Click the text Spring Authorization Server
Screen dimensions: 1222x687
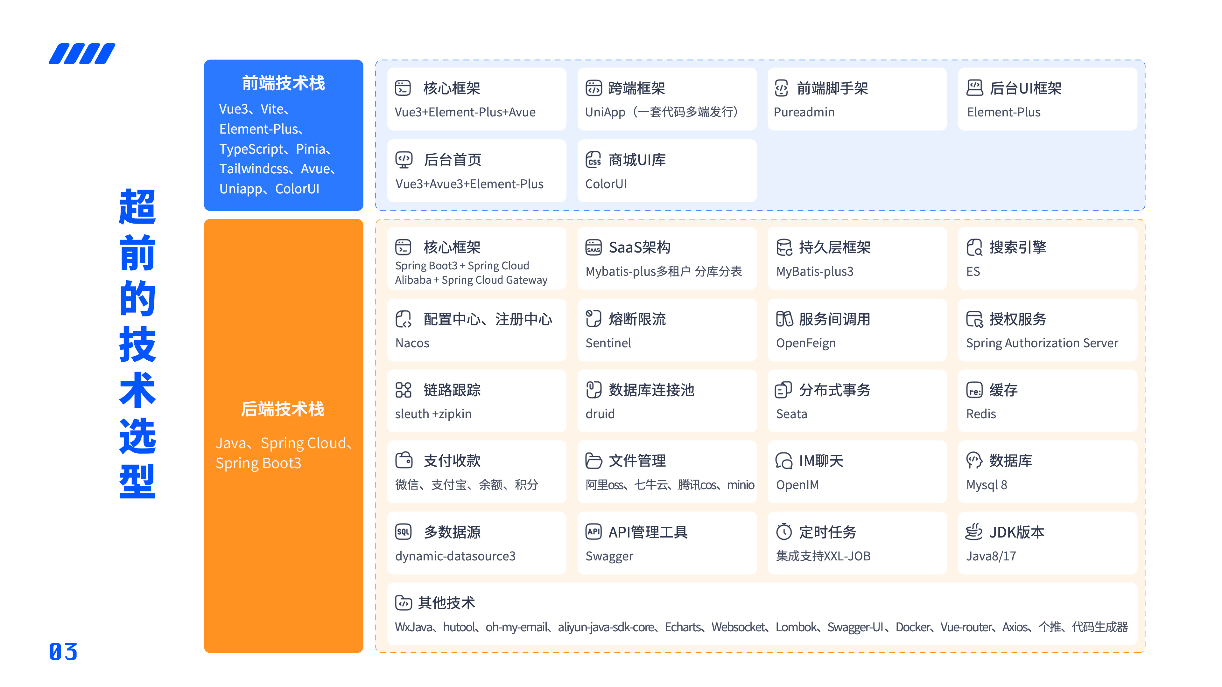[x=1042, y=343]
